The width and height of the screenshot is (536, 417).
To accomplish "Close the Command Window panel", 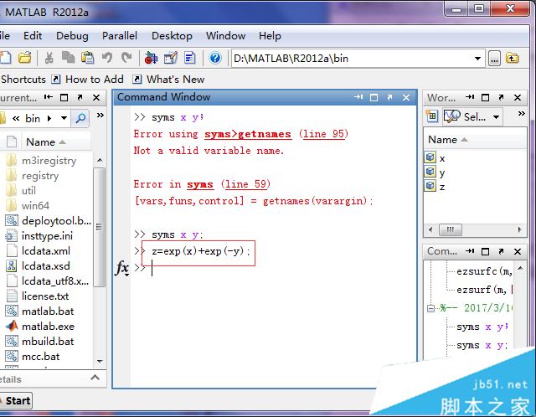I will (x=405, y=98).
